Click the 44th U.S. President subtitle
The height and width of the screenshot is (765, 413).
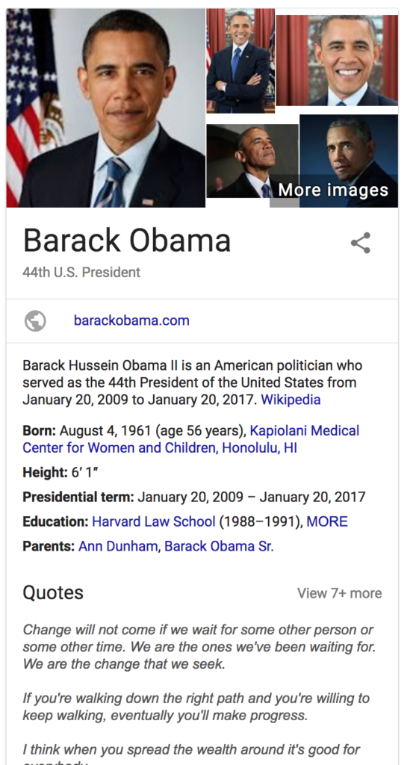click(x=81, y=272)
